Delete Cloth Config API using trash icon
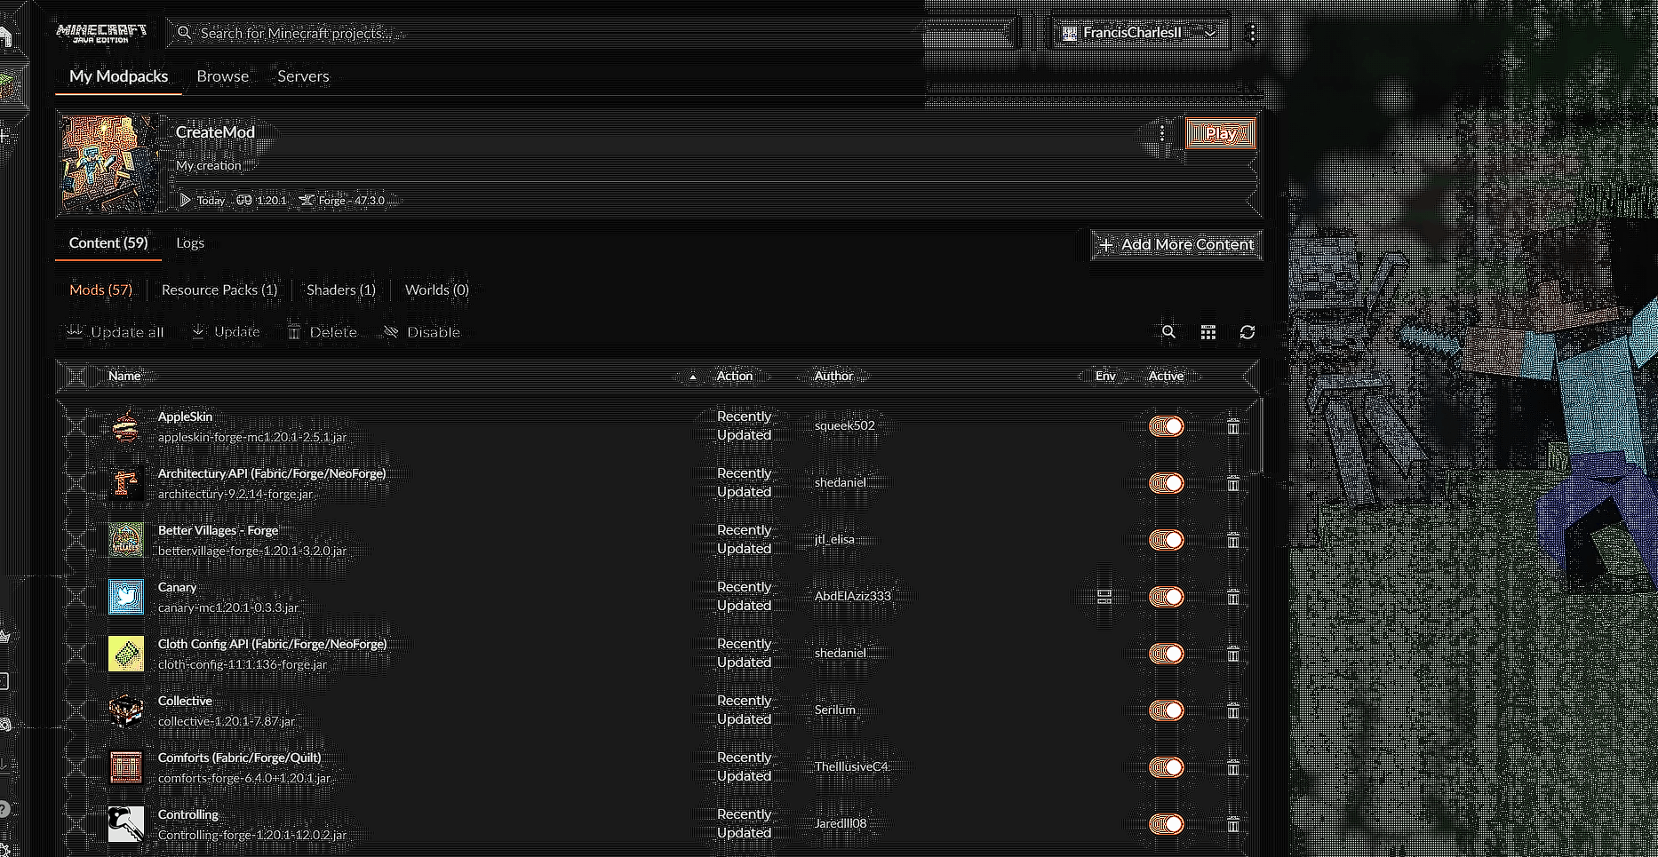 (1233, 654)
